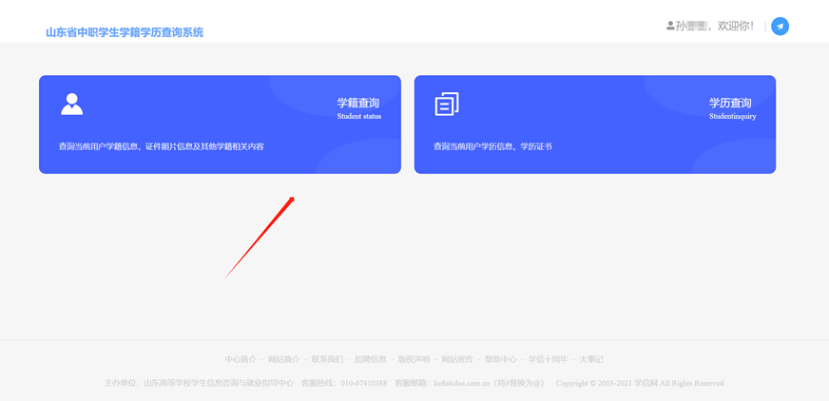Click the 学籍查询 heading text

tap(358, 103)
